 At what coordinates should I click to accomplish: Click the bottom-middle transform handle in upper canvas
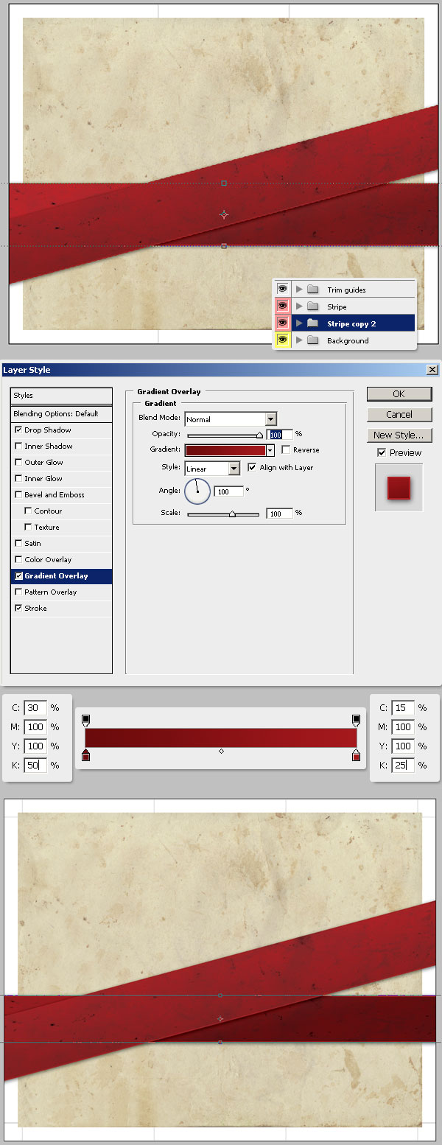224,246
